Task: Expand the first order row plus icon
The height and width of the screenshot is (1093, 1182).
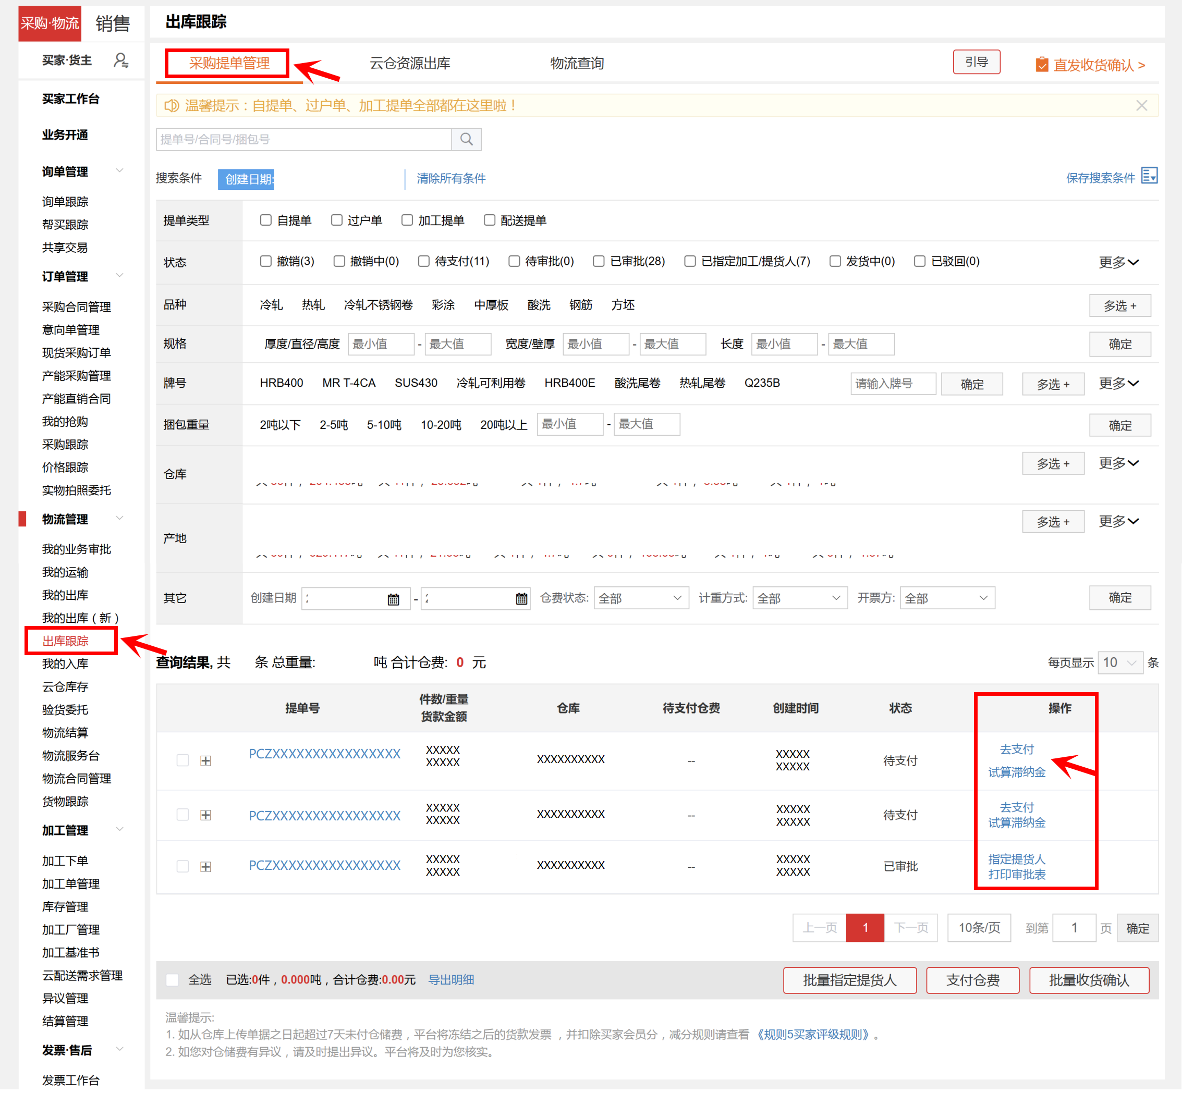Action: tap(206, 760)
